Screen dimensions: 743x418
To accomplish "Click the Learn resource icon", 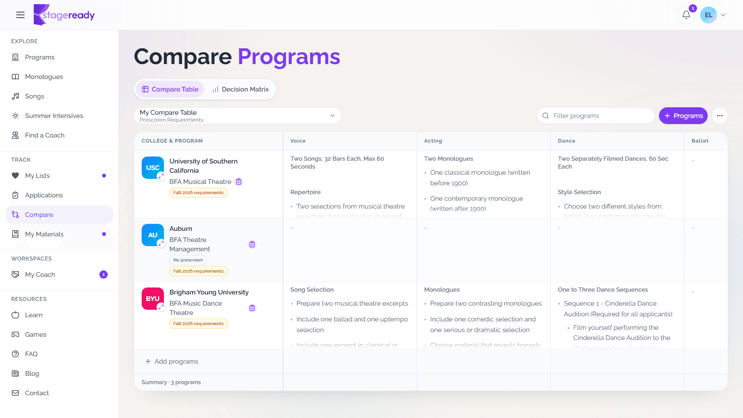I will click(15, 315).
